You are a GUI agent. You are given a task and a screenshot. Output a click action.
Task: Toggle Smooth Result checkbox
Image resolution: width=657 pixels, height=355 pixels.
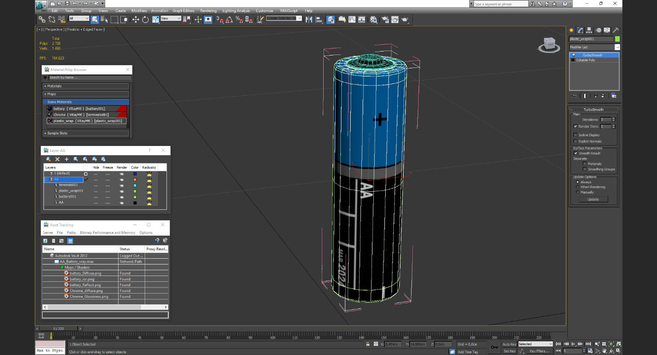point(576,153)
